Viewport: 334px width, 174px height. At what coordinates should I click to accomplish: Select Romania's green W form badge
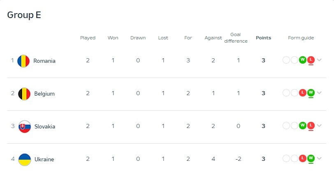(x=302, y=60)
